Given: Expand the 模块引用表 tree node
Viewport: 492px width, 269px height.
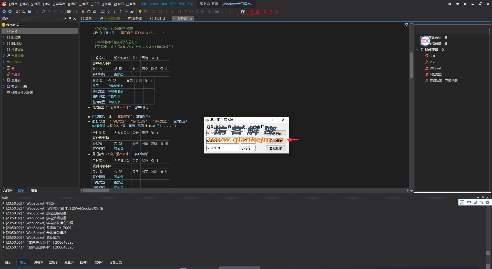Looking at the screenshot, I should [4, 86].
